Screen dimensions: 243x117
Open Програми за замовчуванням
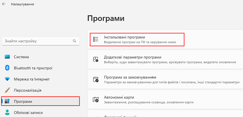[165, 79]
